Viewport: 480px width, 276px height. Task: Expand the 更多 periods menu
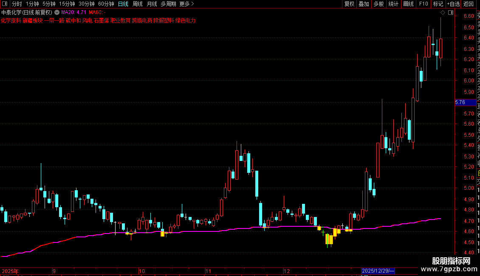pos(186,4)
